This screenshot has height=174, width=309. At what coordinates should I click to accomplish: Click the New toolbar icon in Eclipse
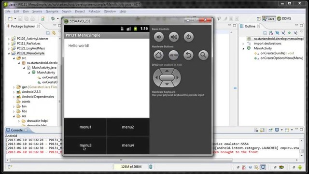tap(10, 18)
